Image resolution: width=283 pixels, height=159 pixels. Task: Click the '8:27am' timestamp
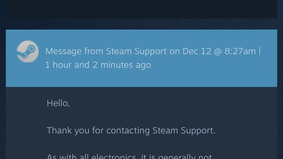coord(240,51)
